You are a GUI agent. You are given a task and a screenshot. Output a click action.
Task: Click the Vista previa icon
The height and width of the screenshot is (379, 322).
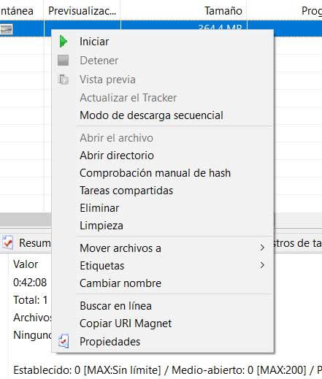(x=64, y=80)
